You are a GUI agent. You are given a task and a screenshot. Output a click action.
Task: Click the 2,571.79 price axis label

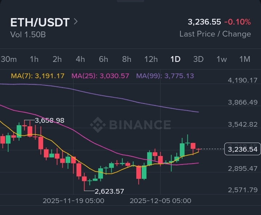click(243, 190)
